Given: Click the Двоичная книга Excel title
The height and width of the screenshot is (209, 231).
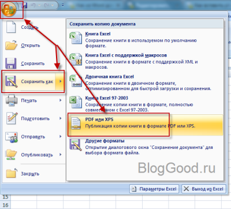Looking at the screenshot, I should [109, 77].
